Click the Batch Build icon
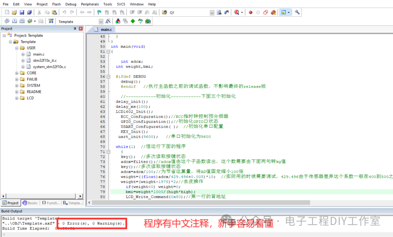This screenshot has width=393, height=237. pos(30,21)
